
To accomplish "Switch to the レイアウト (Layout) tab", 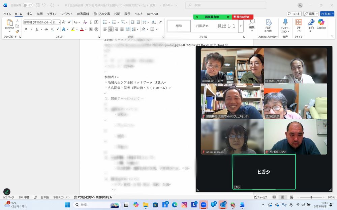I will (67, 14).
